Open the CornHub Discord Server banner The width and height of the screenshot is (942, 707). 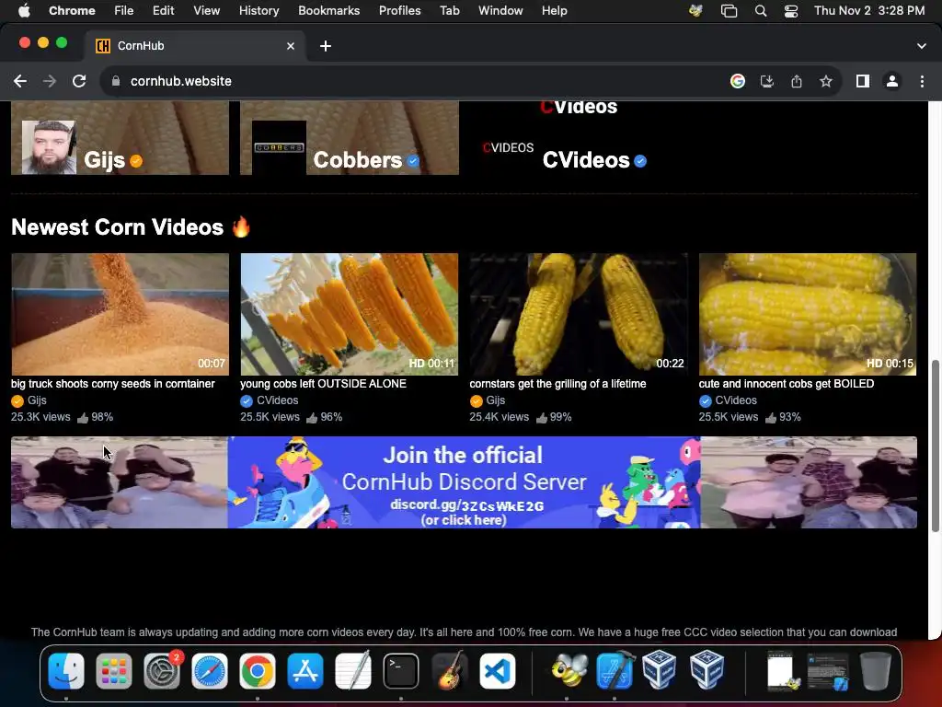[464, 482]
